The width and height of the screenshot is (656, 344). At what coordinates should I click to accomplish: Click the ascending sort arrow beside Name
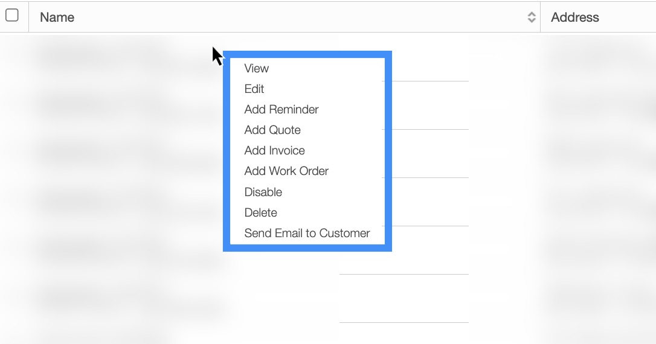coord(532,14)
